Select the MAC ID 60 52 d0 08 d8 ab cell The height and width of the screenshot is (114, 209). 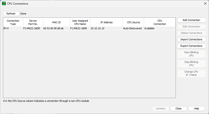53,28
